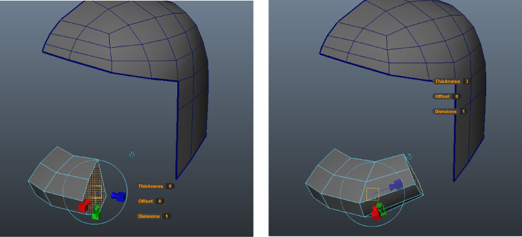
Task: Select the hatched highlighted face in left viewport
Action: point(95,189)
